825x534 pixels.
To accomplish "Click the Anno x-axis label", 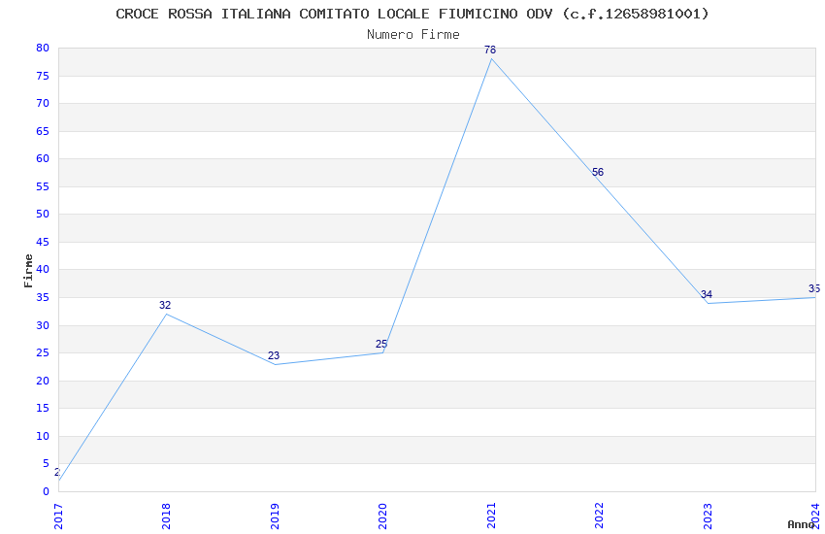I will point(801,524).
